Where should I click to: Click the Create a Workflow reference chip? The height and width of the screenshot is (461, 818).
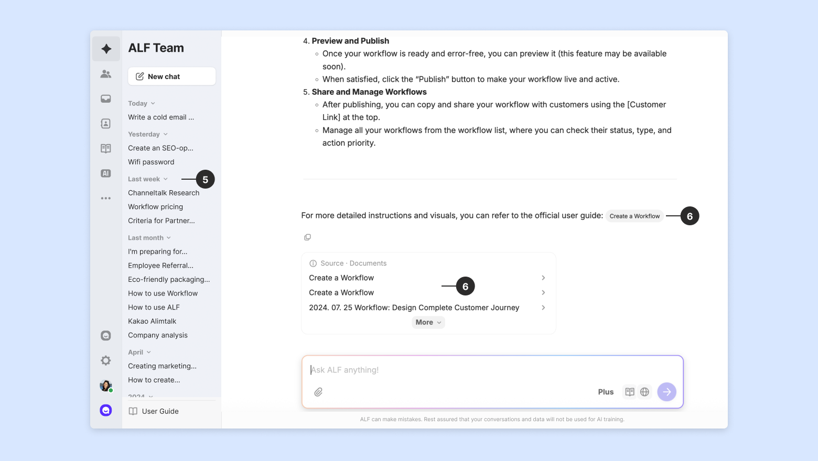coord(634,216)
